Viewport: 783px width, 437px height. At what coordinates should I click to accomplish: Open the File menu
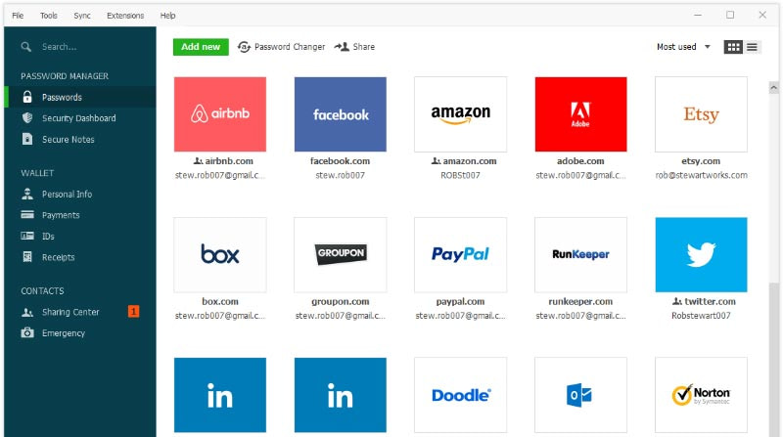tap(18, 16)
